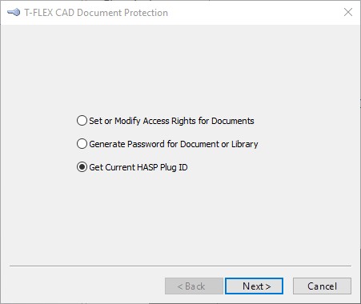Screen dimensions: 361x304
Task: Select the Get Current HASP Plug ID radio
Action: (82, 167)
